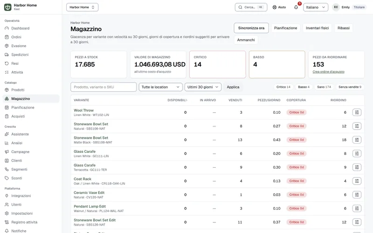
Task: Expand the Tutte le location dropdown
Action: pyautogui.click(x=160, y=87)
